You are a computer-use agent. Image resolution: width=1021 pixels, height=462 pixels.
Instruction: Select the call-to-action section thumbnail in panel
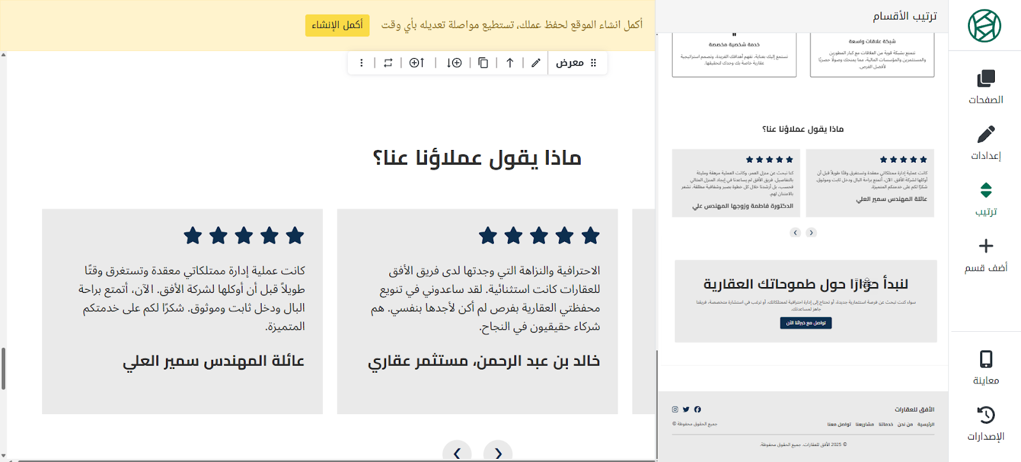(805, 301)
